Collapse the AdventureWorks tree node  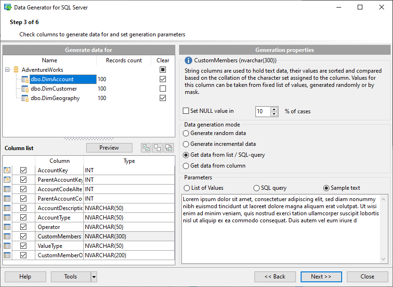[x=7, y=69]
